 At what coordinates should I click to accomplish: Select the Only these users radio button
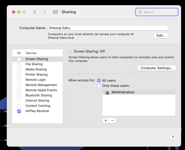(x=99, y=86)
